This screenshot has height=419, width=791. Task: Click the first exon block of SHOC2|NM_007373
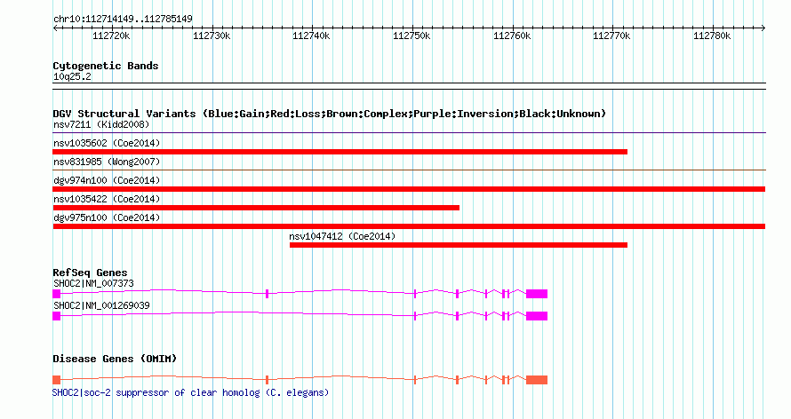(57, 294)
